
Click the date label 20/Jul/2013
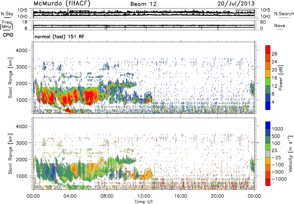pos(236,4)
